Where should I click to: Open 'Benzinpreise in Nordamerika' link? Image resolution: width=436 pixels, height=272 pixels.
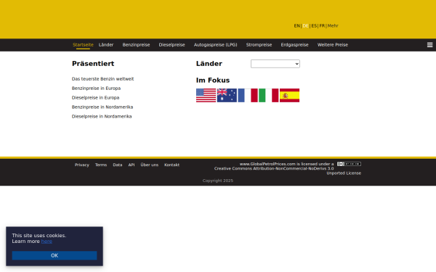click(102, 107)
